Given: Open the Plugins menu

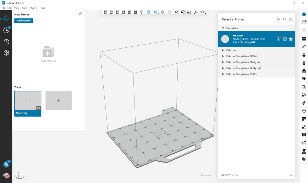Looking at the screenshot, I should [34, 8].
